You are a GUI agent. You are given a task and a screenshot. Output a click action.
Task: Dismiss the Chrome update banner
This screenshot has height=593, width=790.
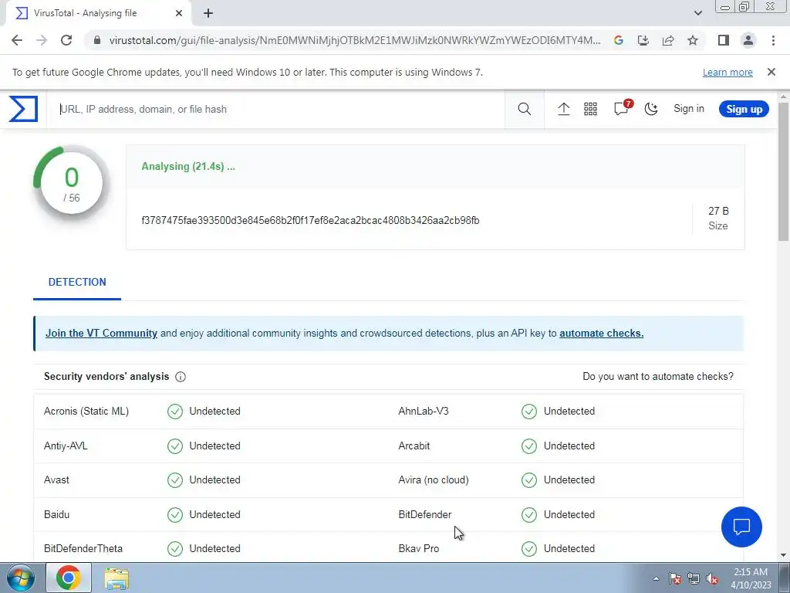[x=771, y=72]
